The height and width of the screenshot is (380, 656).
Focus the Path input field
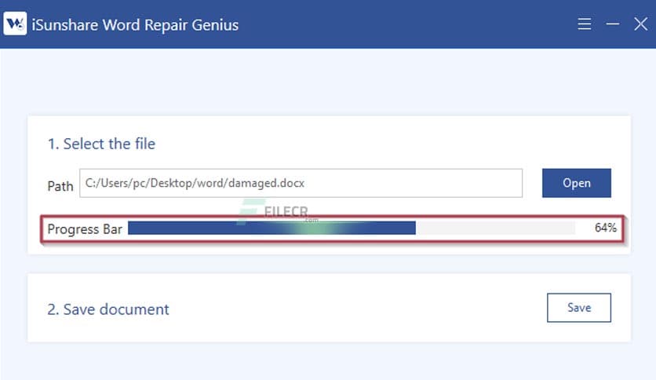tap(301, 183)
